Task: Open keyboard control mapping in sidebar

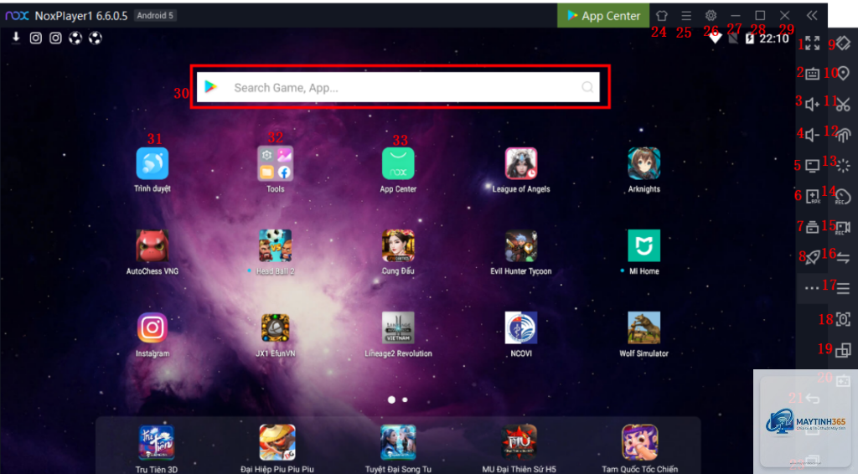Action: [x=813, y=73]
